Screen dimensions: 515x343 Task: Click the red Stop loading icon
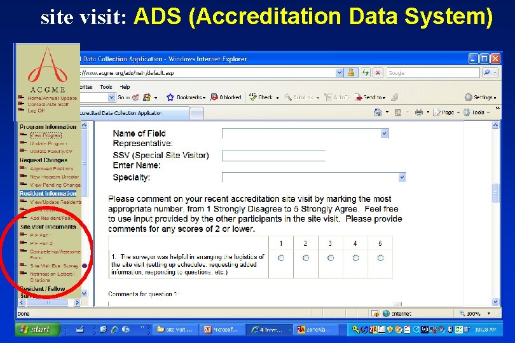[378, 72]
